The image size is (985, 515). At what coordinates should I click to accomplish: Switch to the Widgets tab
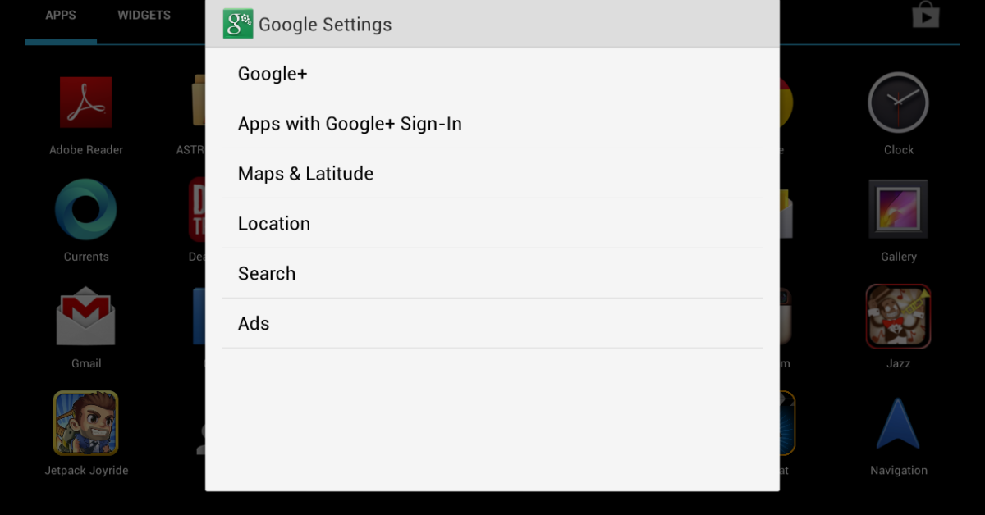(144, 16)
